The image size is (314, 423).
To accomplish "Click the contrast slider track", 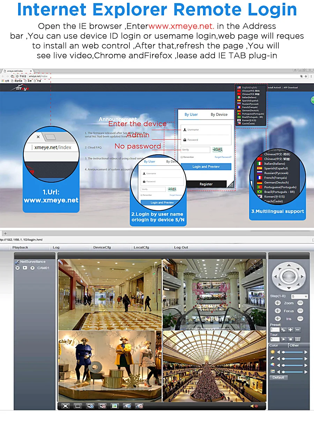I will [292, 358].
